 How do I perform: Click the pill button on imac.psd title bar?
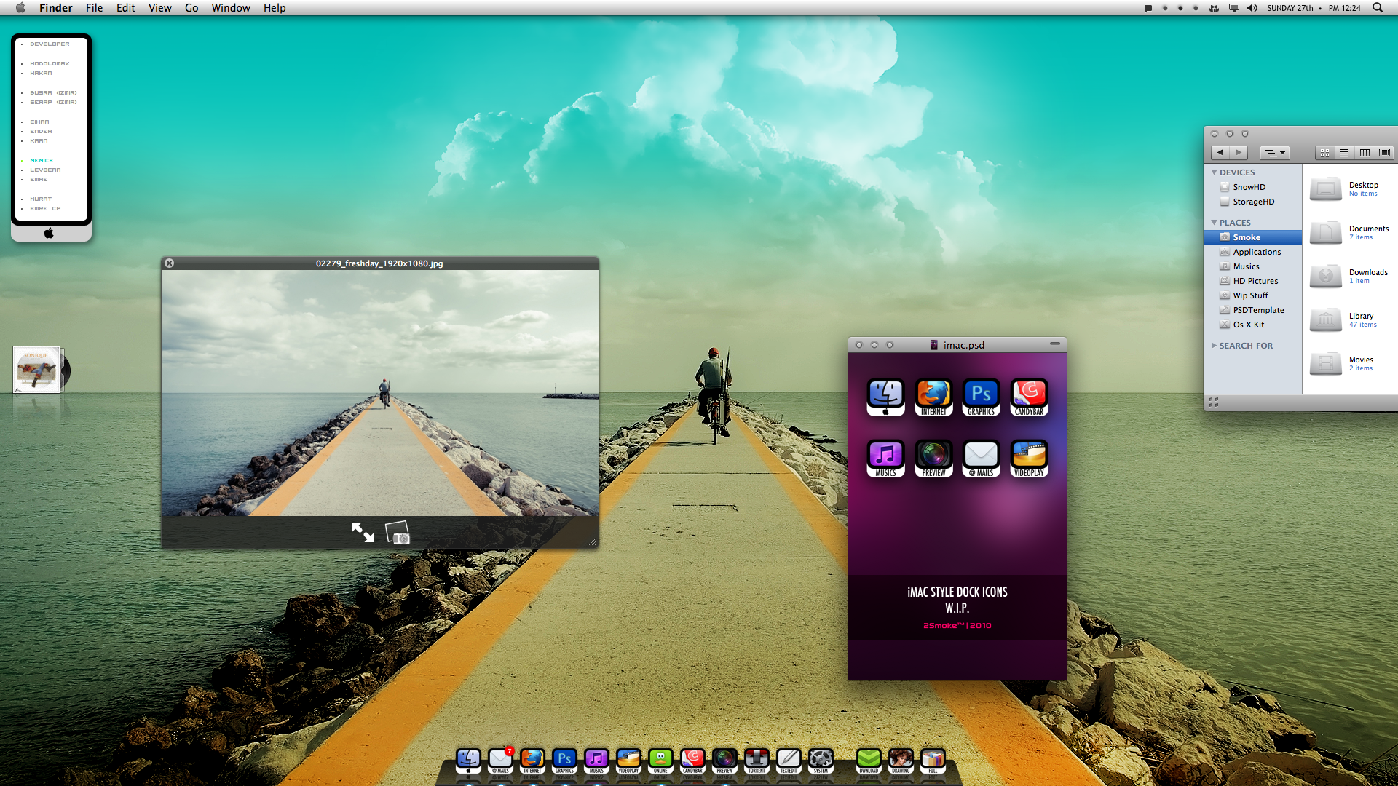pyautogui.click(x=1055, y=344)
